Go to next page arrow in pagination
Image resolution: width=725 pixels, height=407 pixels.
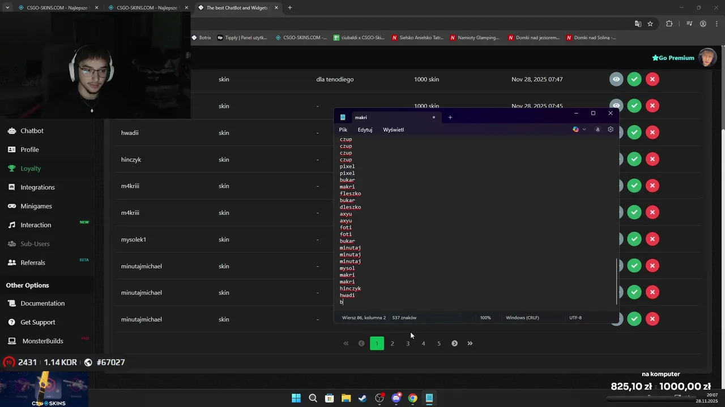tap(454, 343)
